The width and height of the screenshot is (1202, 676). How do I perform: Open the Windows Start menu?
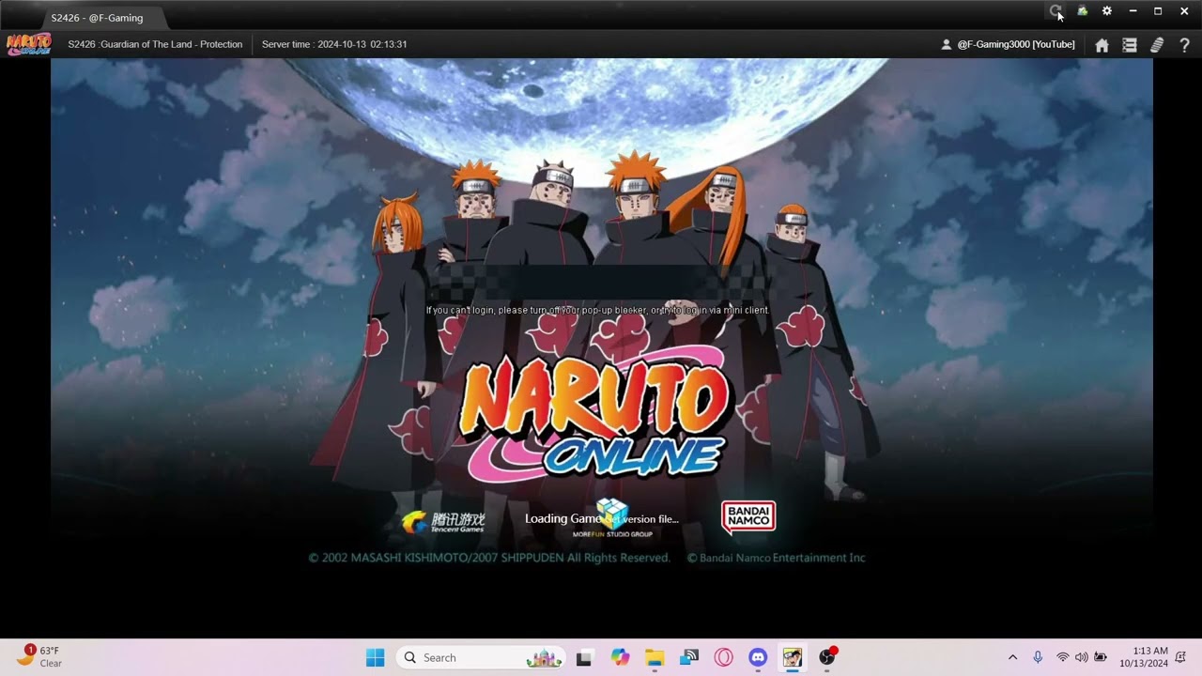[375, 657]
